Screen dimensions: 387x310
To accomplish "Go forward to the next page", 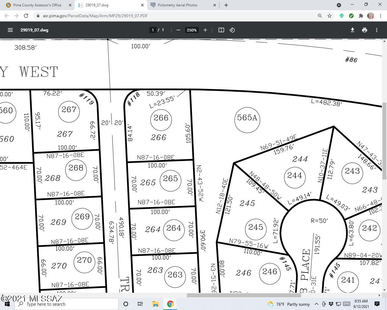I will pyautogui.click(x=16, y=16).
